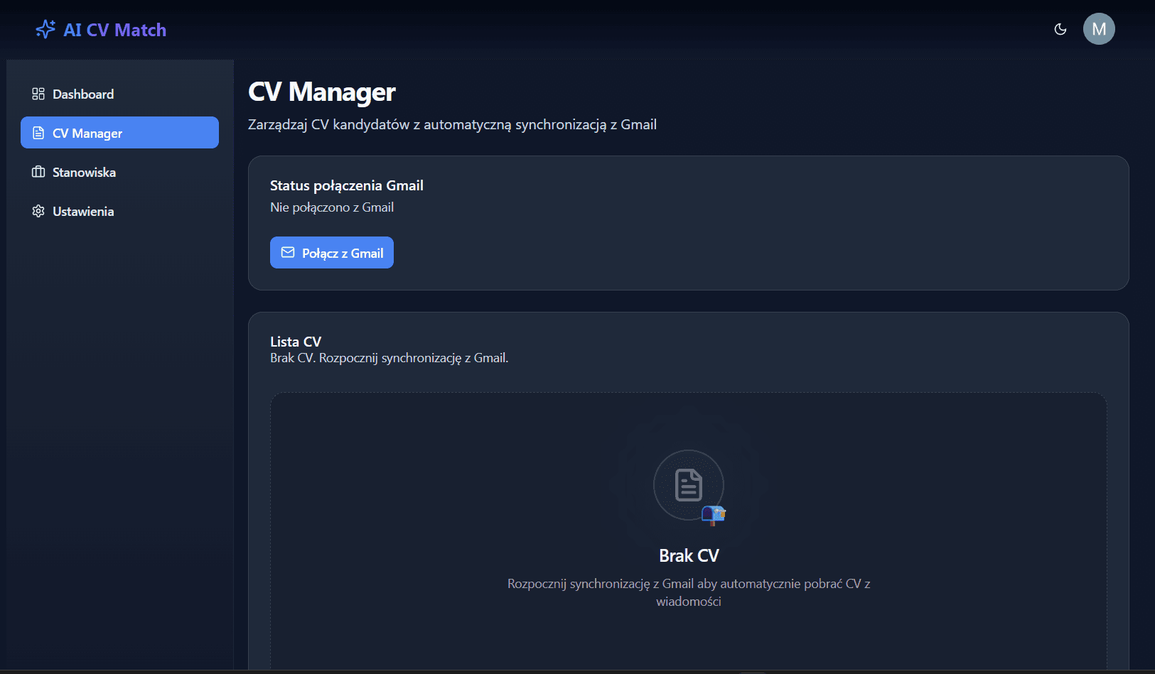1155x674 pixels.
Task: Click the envelope icon inside Połącz z Gmail button
Action: pyautogui.click(x=289, y=252)
